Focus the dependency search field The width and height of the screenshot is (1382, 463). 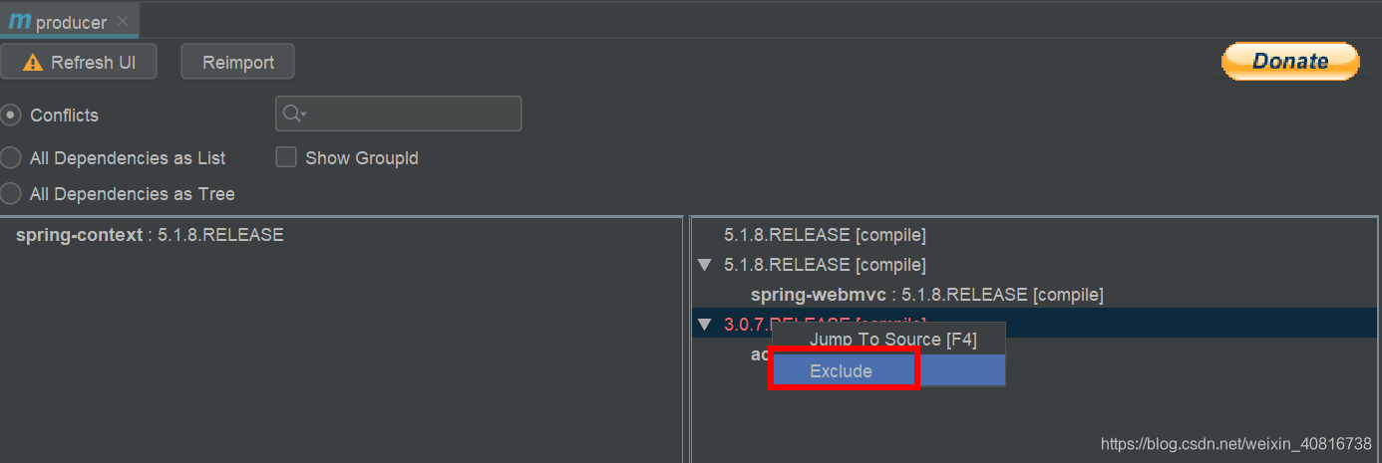coord(399,114)
